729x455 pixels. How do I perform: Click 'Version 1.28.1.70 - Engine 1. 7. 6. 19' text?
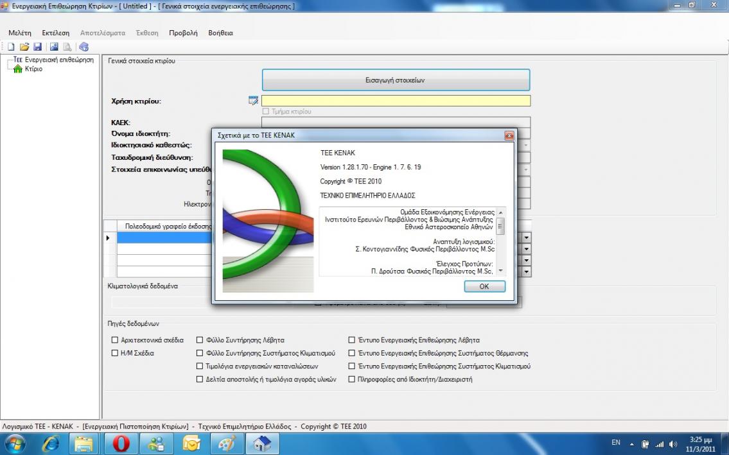[371, 167]
